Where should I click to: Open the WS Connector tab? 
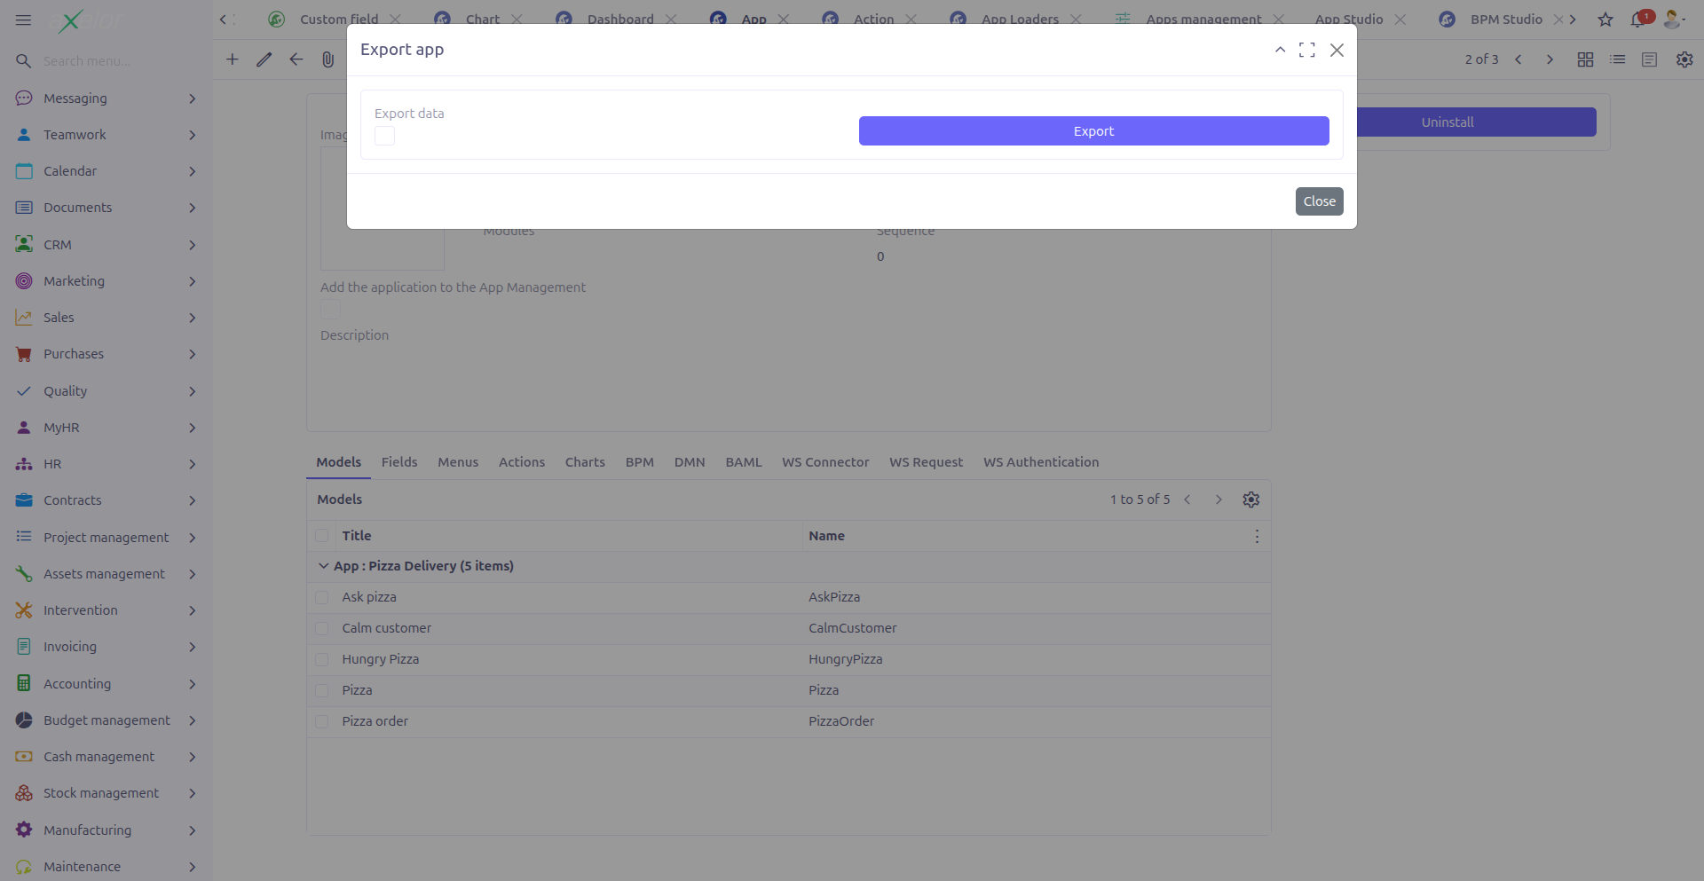(825, 461)
